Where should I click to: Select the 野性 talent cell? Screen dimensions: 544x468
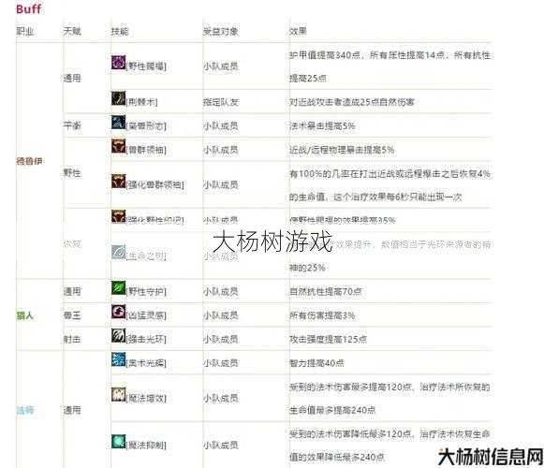[x=72, y=173]
